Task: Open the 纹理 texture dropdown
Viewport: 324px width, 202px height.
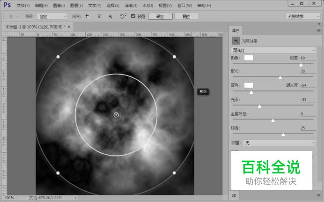Action: [x=279, y=142]
